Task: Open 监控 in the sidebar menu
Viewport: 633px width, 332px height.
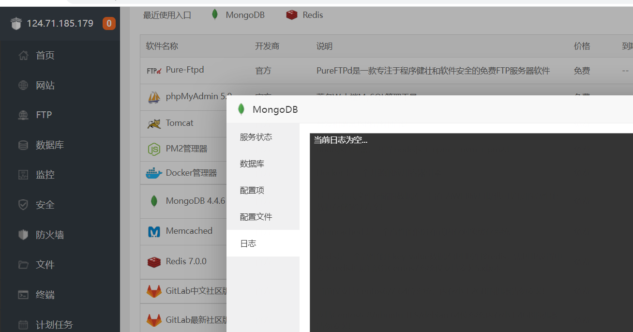Action: [x=45, y=175]
